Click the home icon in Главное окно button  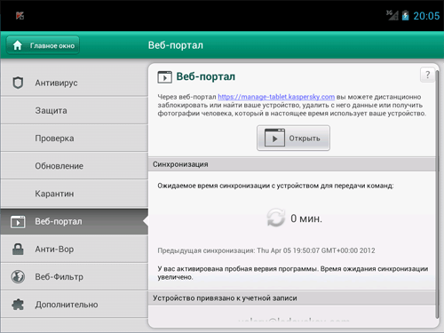18,45
